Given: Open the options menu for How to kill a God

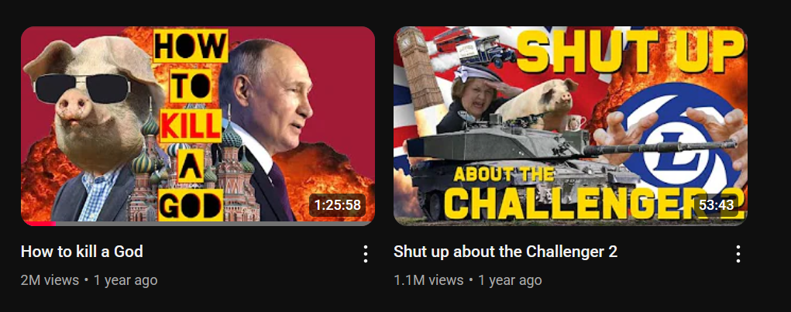Looking at the screenshot, I should [366, 254].
